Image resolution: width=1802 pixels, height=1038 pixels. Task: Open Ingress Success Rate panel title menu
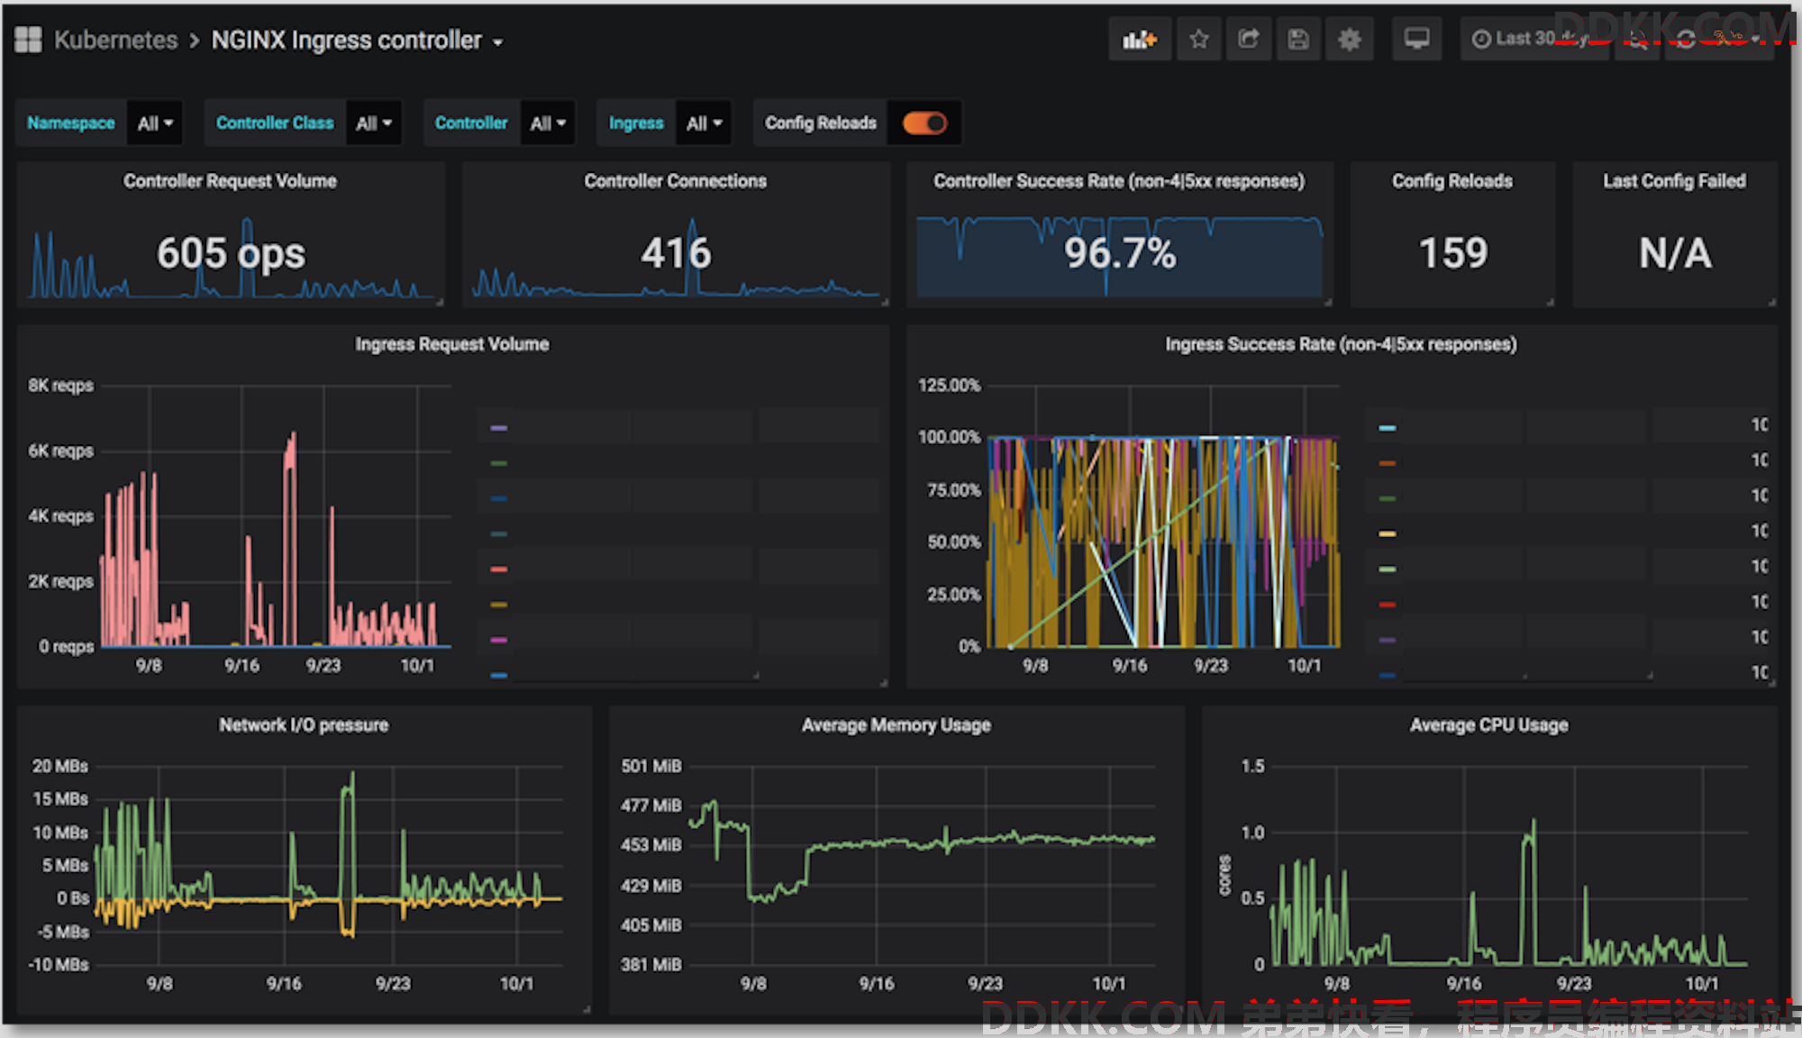[1341, 344]
